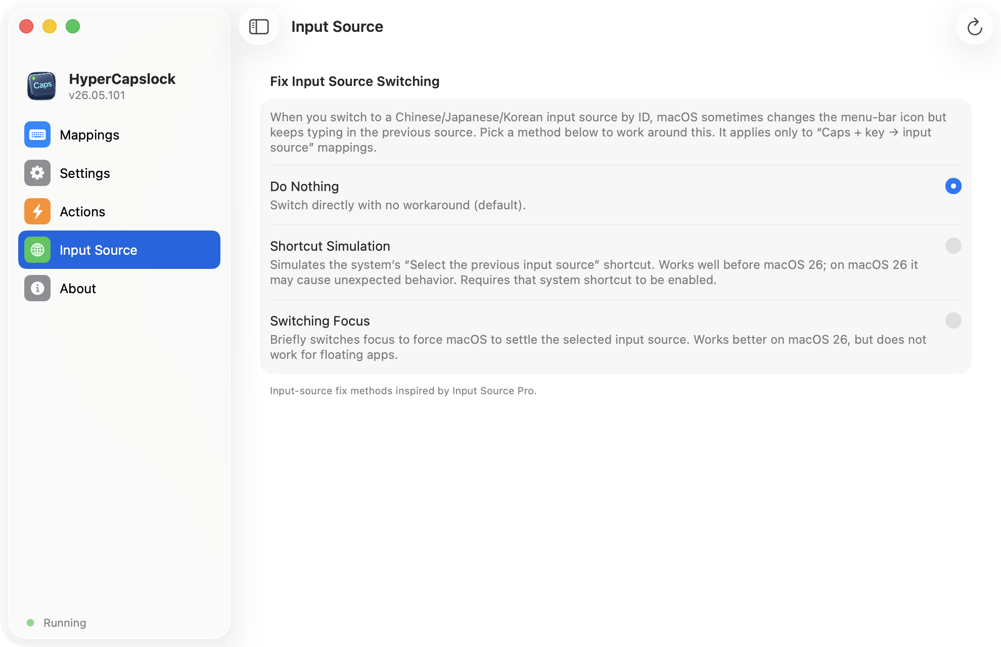Click the Switching Focus option title
The width and height of the screenshot is (1001, 647).
(x=320, y=321)
